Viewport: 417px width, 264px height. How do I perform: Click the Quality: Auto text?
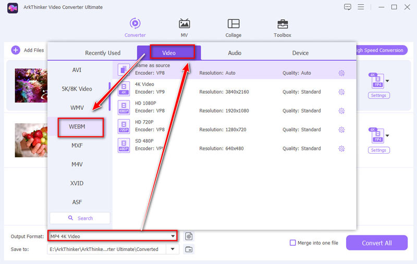297,73
